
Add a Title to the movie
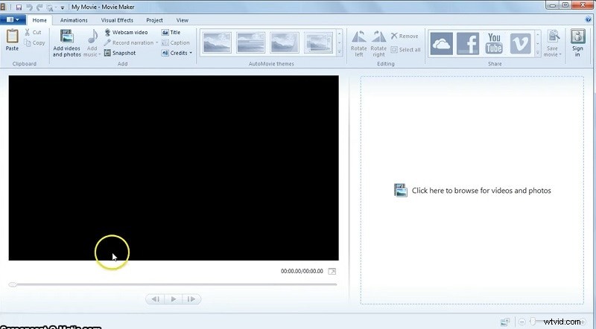[171, 32]
